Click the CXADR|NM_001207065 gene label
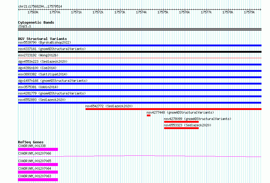 pos(35,161)
